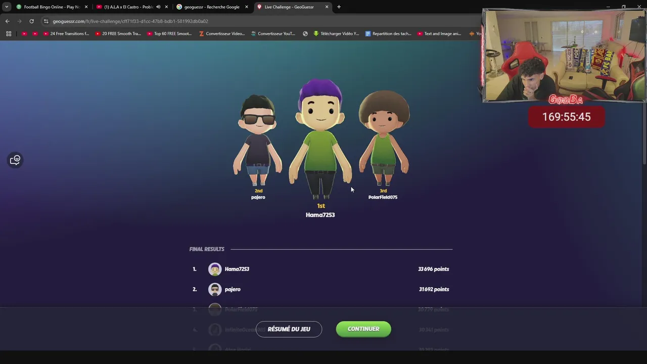
Task: Open second unnamed YouTube bookmark
Action: [35, 34]
